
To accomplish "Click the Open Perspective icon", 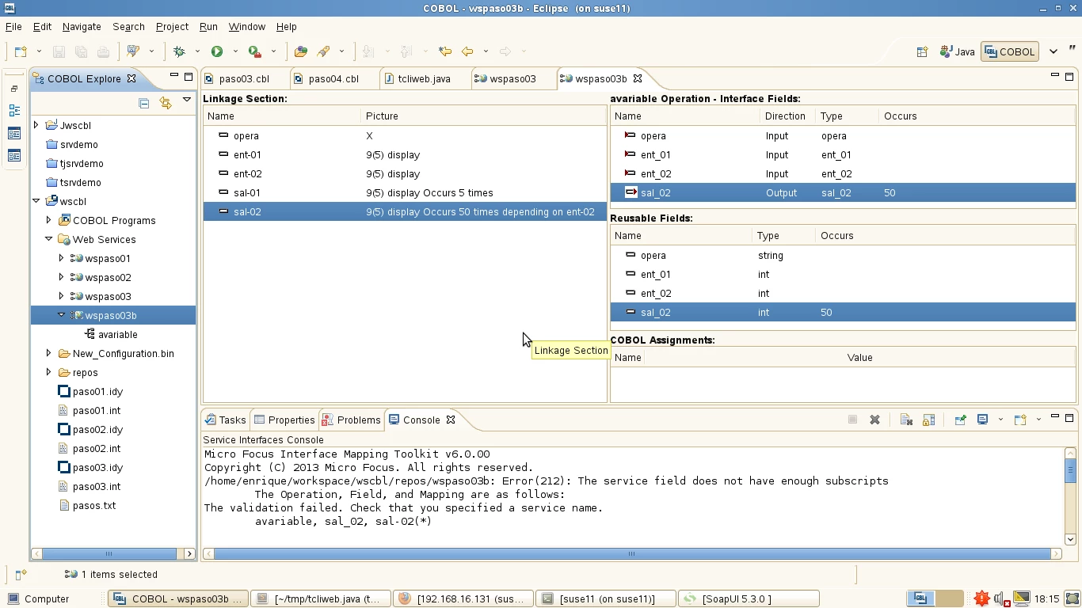I will pyautogui.click(x=922, y=51).
